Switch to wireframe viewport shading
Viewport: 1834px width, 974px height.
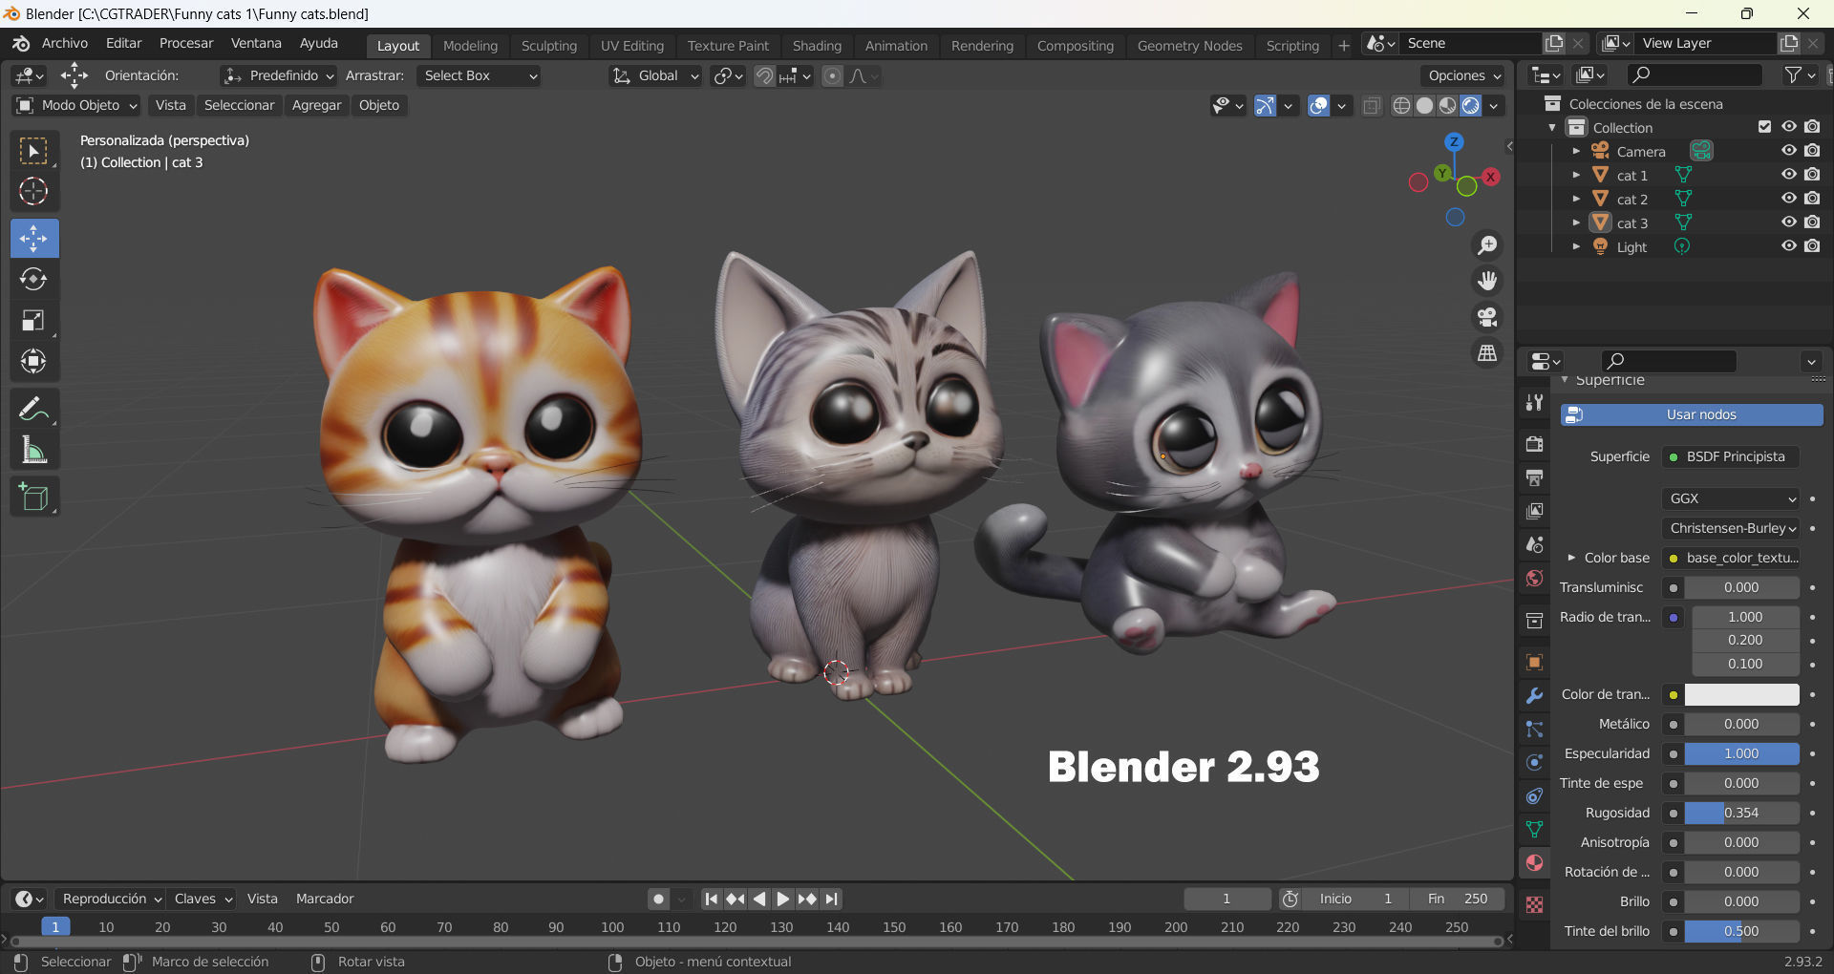pyautogui.click(x=1401, y=105)
